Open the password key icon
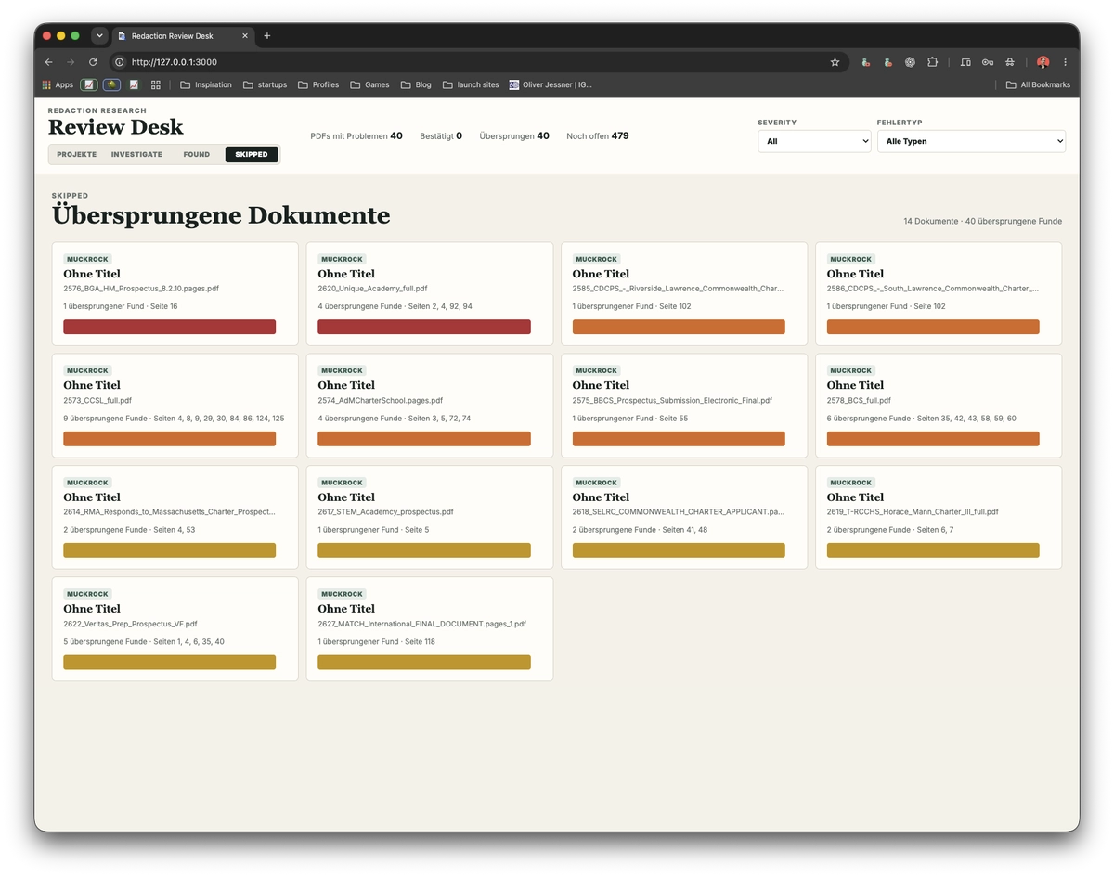 [x=987, y=62]
